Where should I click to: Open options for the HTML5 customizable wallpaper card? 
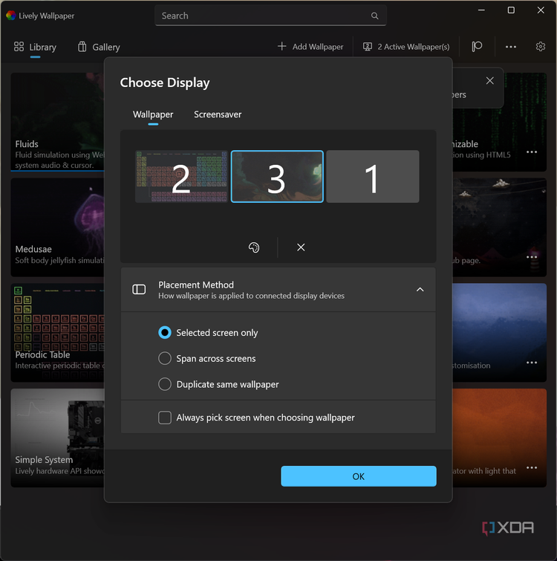[x=532, y=152]
